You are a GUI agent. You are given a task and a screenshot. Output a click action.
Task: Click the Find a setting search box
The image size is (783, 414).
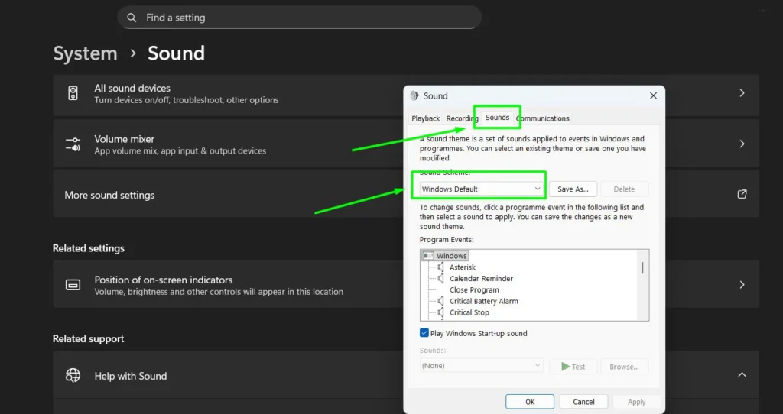300,18
